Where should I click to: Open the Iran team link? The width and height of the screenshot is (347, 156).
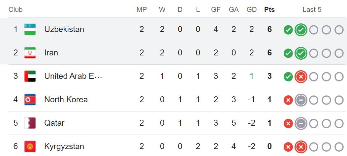tap(51, 53)
